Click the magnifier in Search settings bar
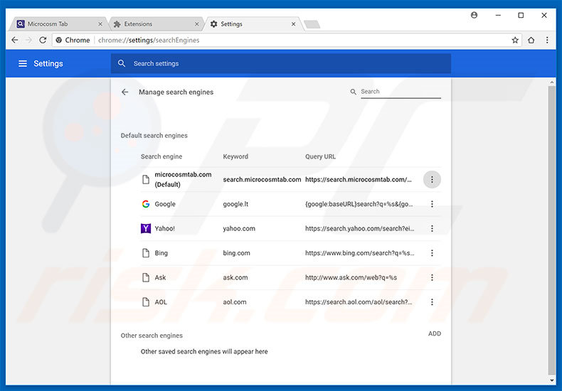Image resolution: width=562 pixels, height=391 pixels. [x=122, y=63]
